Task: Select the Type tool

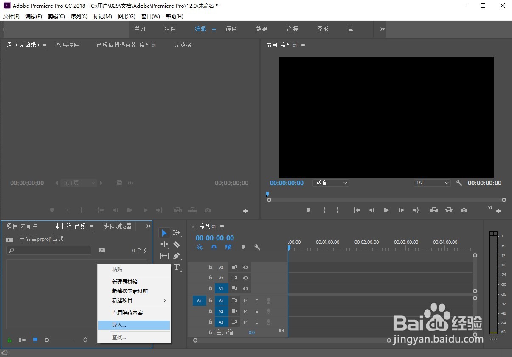Action: (177, 267)
